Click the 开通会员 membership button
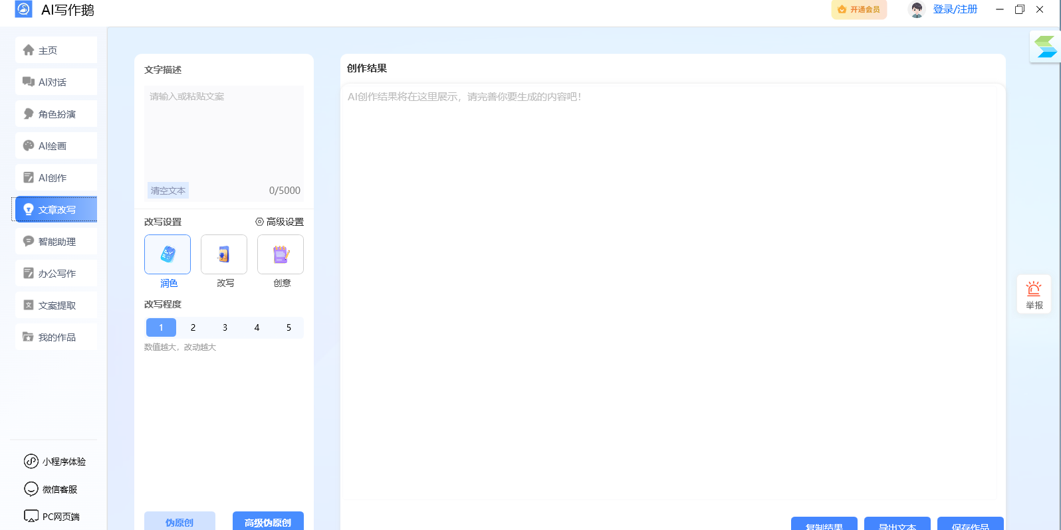This screenshot has height=530, width=1061. tap(859, 9)
